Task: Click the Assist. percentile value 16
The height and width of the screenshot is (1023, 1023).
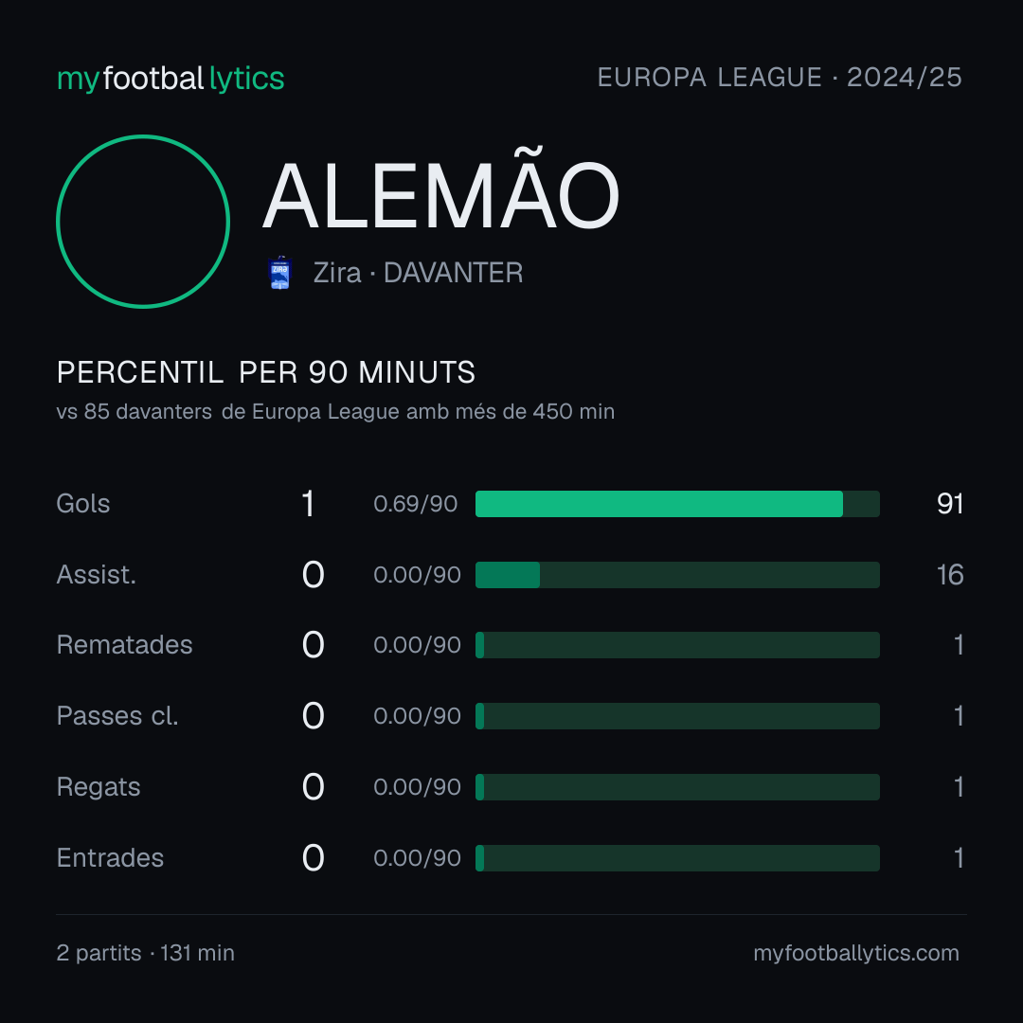Action: pyautogui.click(x=950, y=575)
